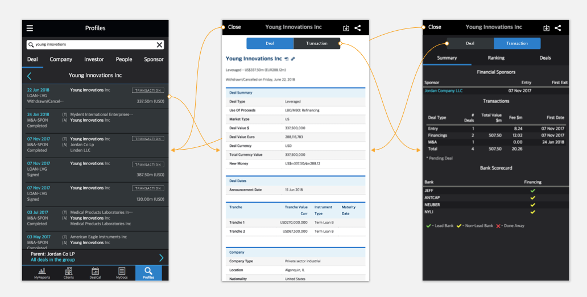Click download icon on the white deal screen

346,28
